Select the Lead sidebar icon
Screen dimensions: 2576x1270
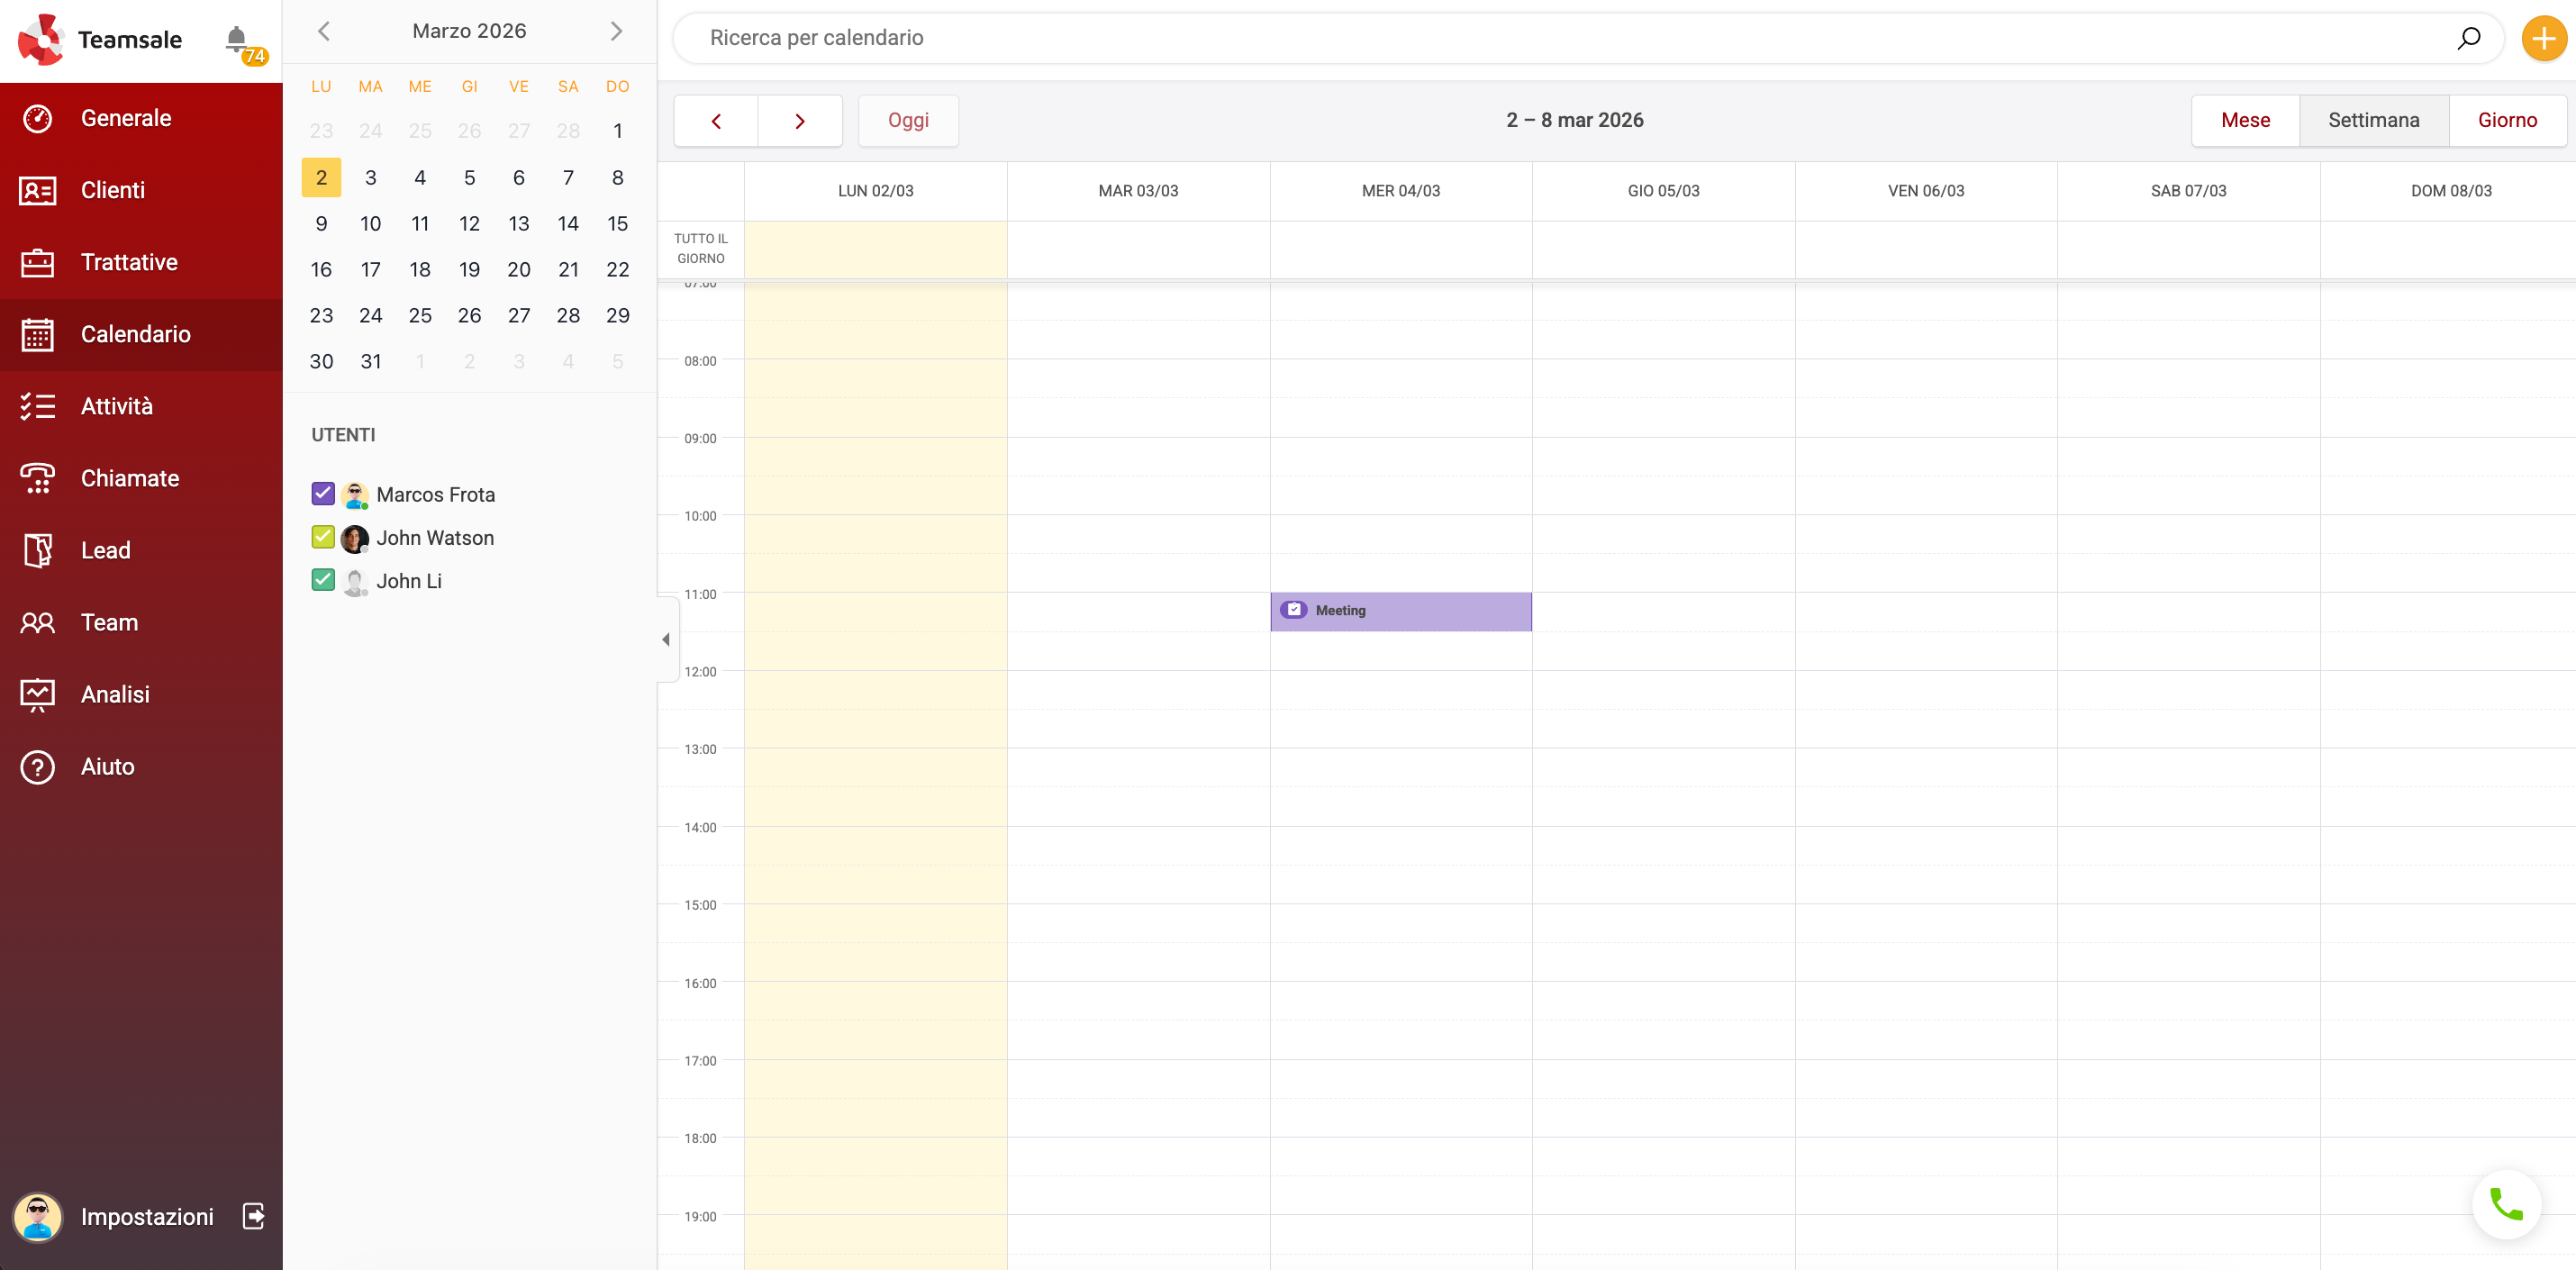(37, 550)
